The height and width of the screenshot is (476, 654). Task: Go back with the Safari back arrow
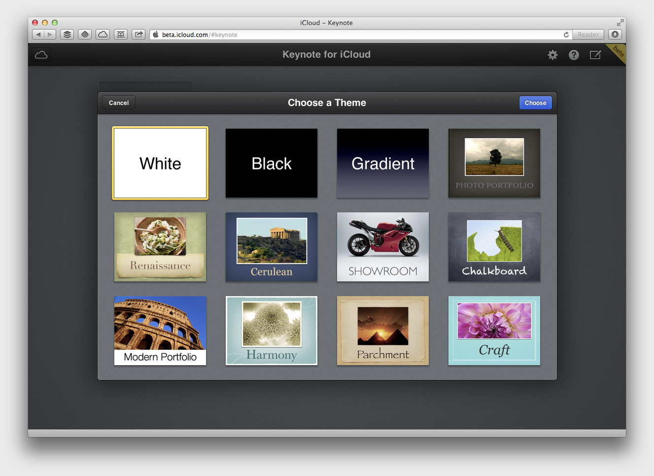38,34
